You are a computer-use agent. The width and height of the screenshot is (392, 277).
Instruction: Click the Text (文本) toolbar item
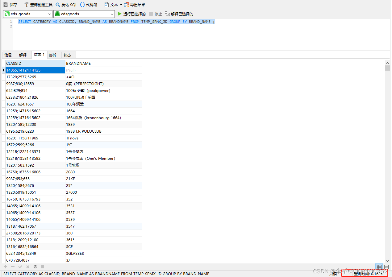pos(111,5)
